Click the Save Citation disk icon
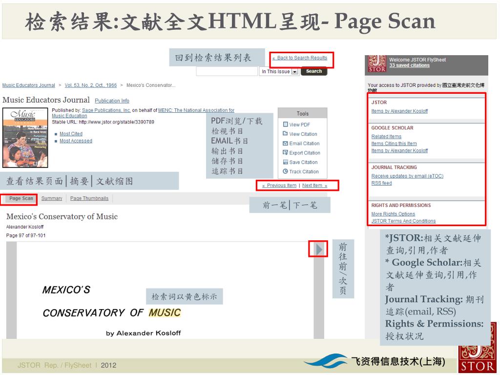Viewport: 500px width, 375px height. (285, 162)
